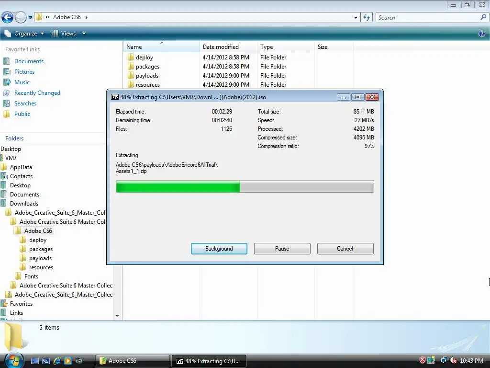Open the address bar history dropdown

click(356, 18)
